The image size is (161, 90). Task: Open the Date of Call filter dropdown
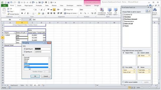pyautogui.click(x=27, y=33)
